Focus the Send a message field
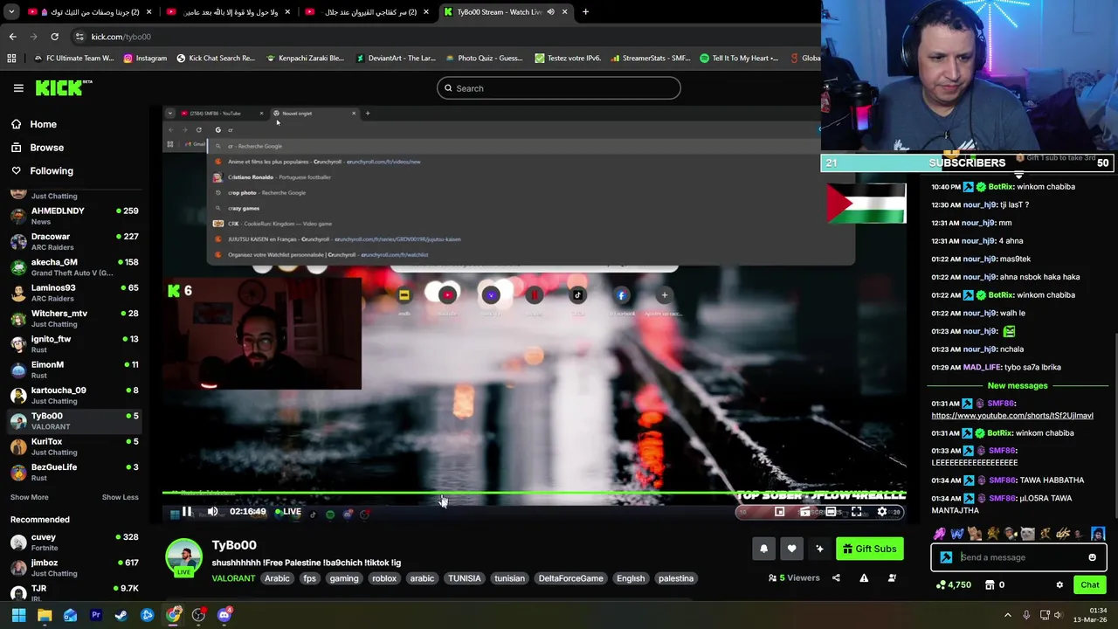The width and height of the screenshot is (1118, 629). coord(1019,557)
